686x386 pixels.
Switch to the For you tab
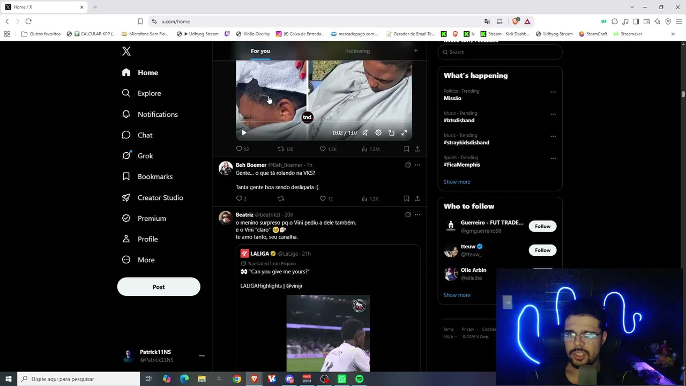pos(260,51)
